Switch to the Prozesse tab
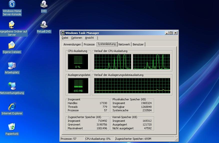 (89, 44)
